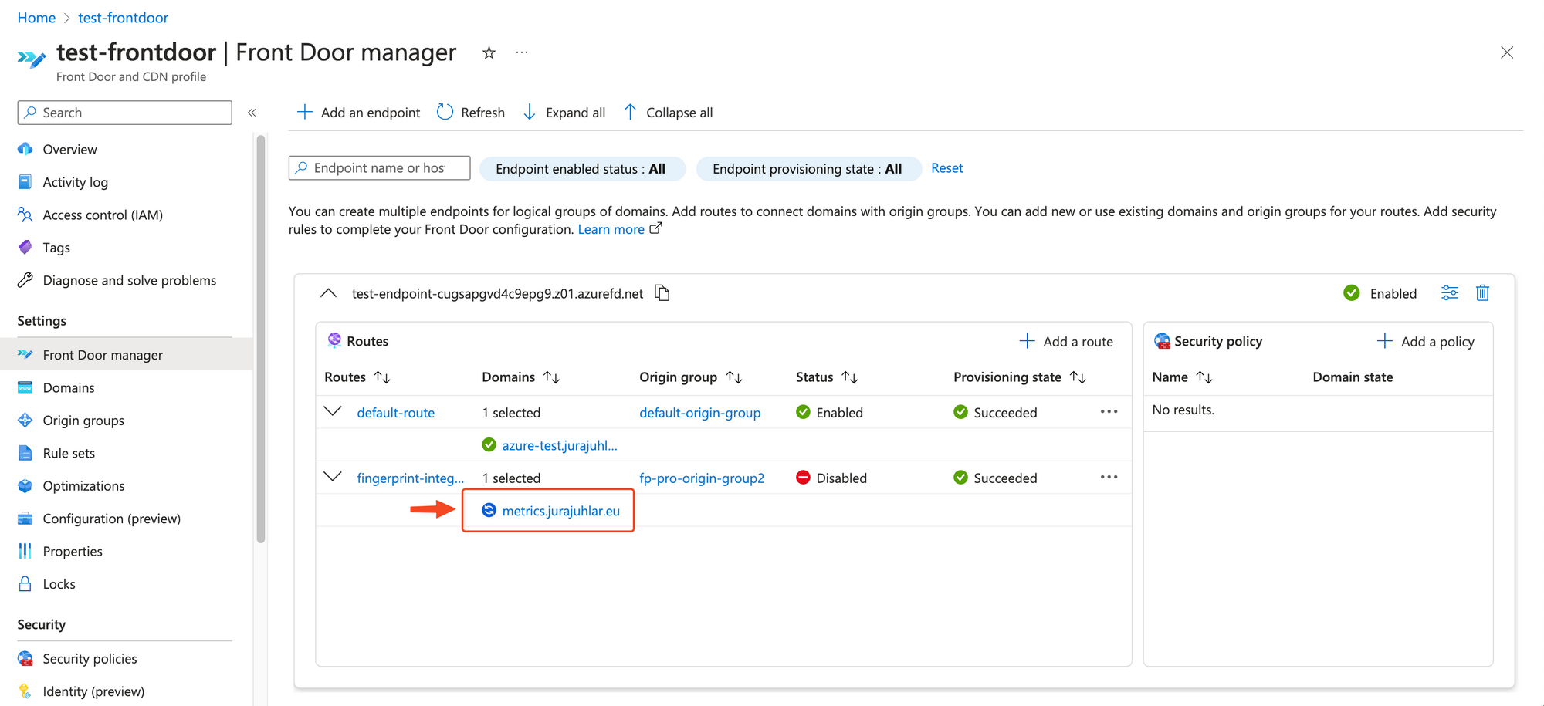Click the Rule sets icon
Screen dimensions: 1544x706
(x=25, y=453)
